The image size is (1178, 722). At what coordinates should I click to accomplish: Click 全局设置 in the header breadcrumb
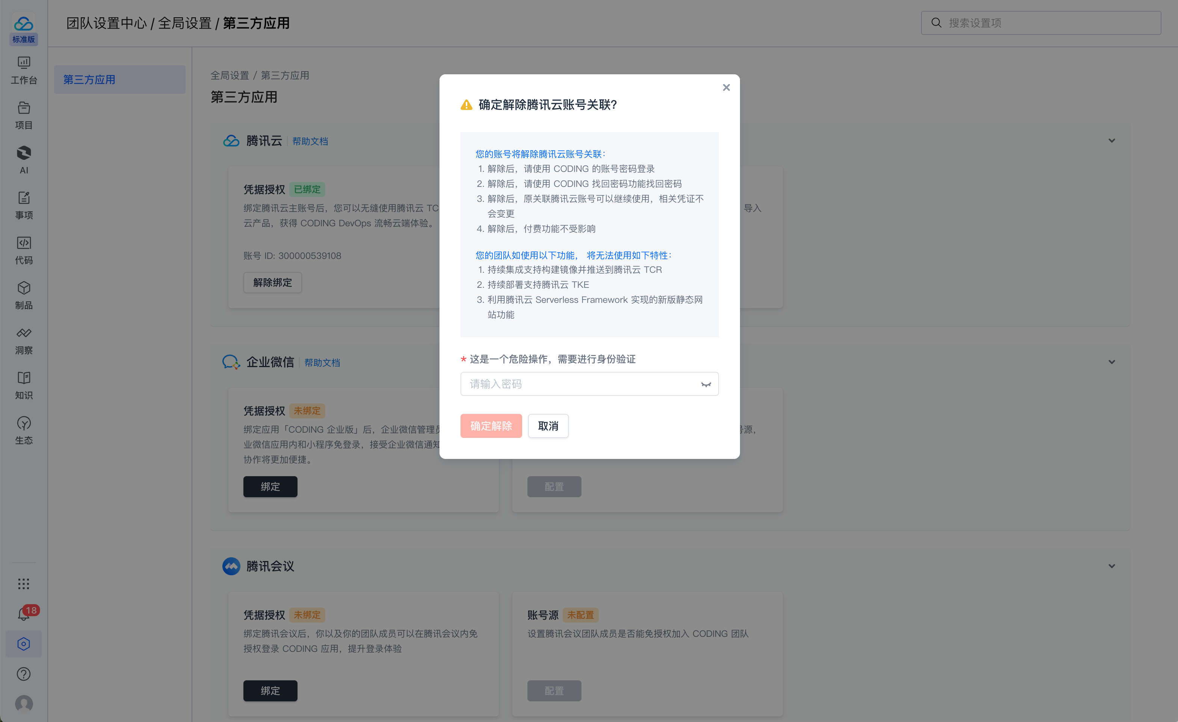point(185,23)
